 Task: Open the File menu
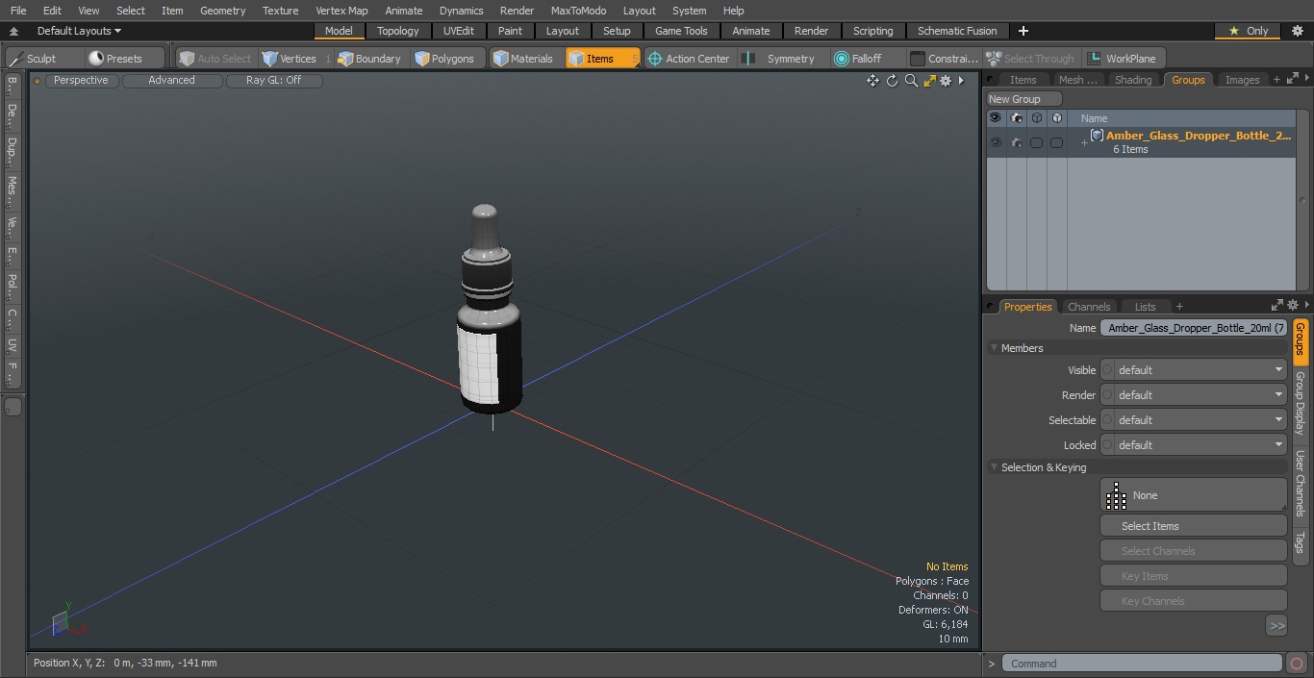point(18,11)
